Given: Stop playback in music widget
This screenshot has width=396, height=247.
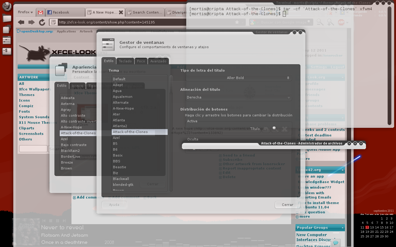Looking at the screenshot, I should 51,221.
